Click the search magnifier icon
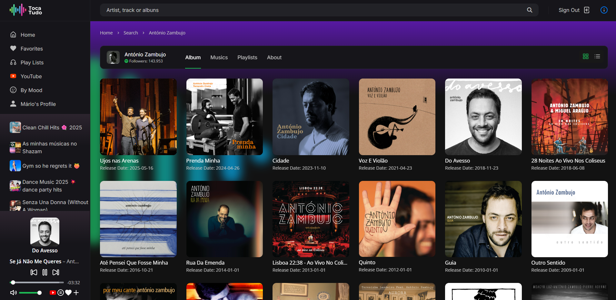Image resolution: width=616 pixels, height=300 pixels. coord(530,10)
